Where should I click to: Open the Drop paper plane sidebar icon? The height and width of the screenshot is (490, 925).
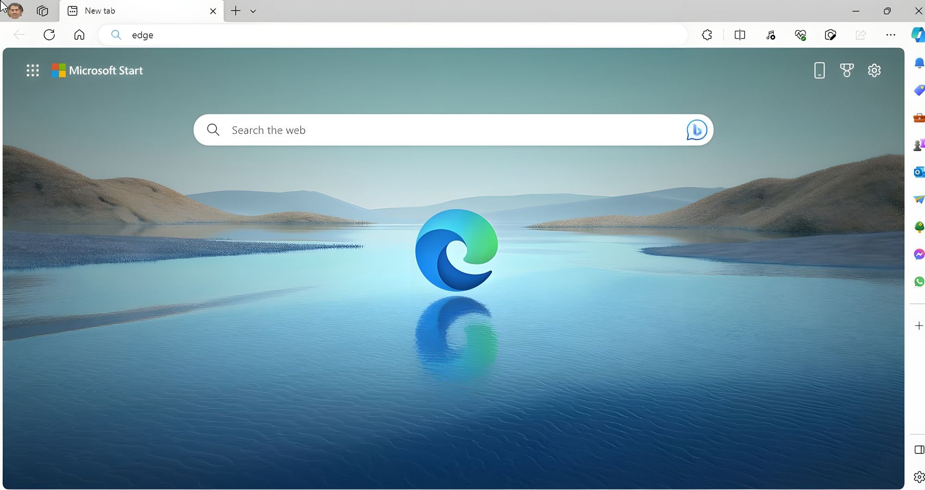pos(919,200)
